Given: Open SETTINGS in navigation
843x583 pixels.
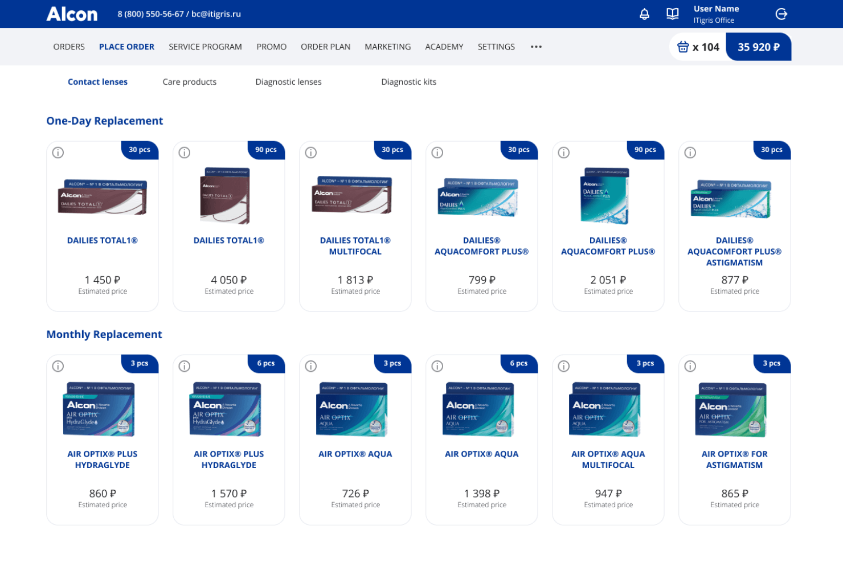Looking at the screenshot, I should click(x=496, y=47).
